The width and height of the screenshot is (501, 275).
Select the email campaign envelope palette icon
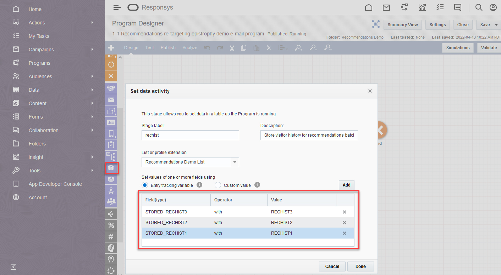coord(111,100)
